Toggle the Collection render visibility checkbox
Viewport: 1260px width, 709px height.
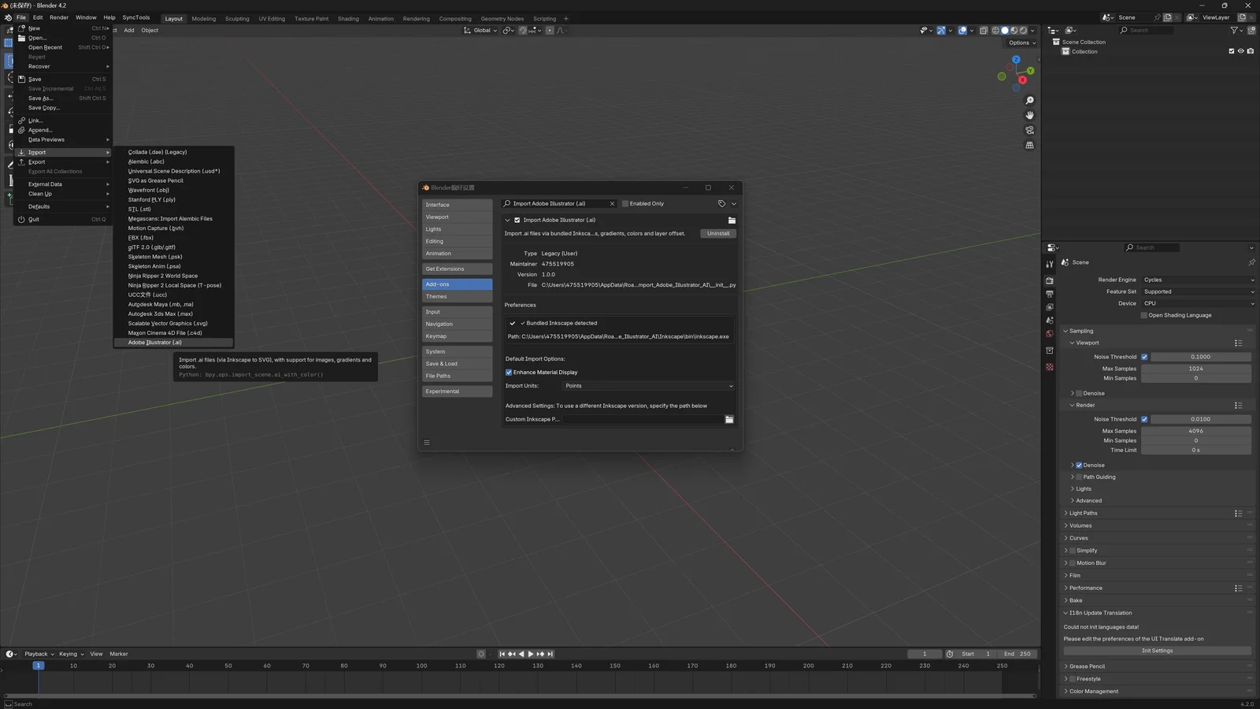click(x=1251, y=51)
